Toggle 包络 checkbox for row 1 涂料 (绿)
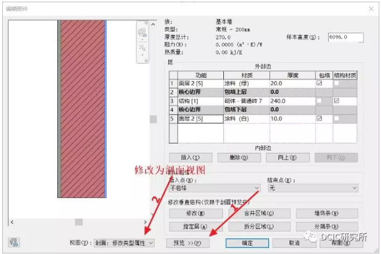 (319, 83)
